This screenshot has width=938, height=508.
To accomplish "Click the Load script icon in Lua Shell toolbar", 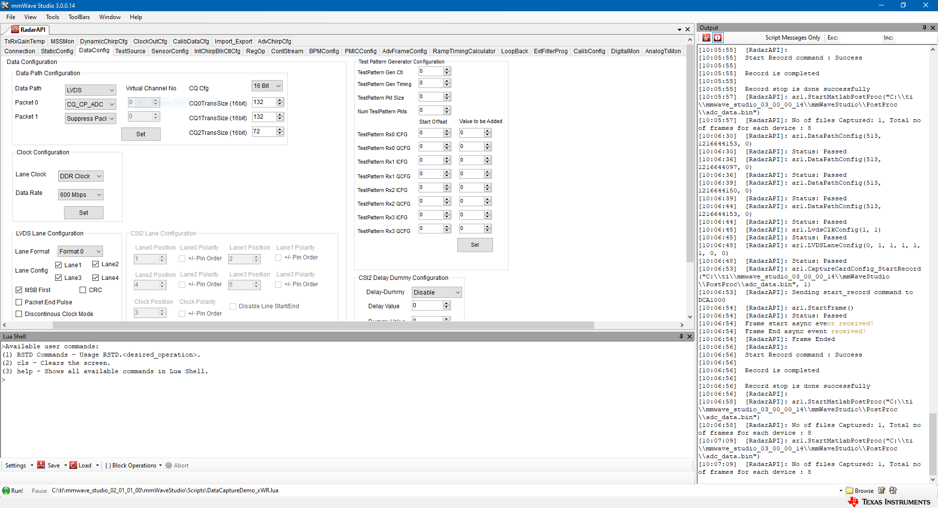I will (73, 465).
